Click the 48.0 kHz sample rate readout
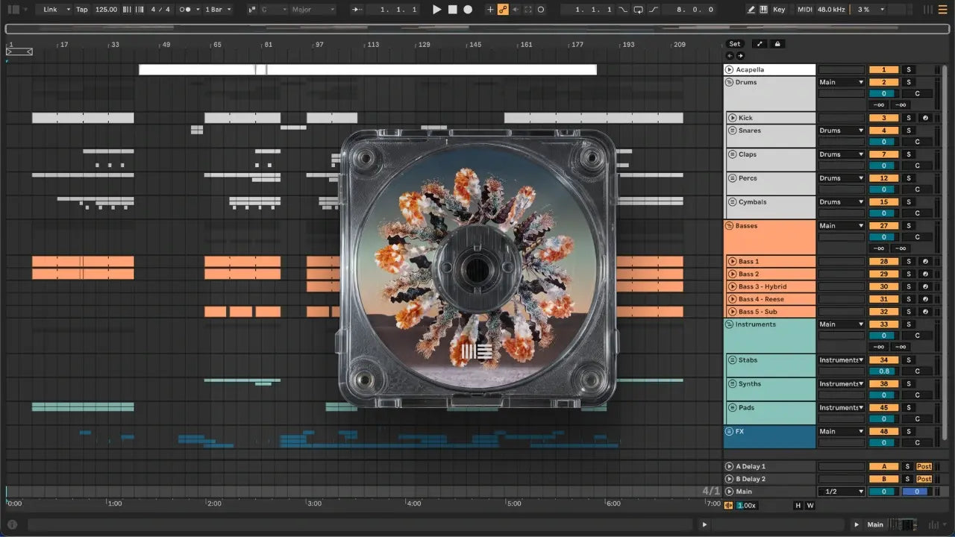 point(831,10)
